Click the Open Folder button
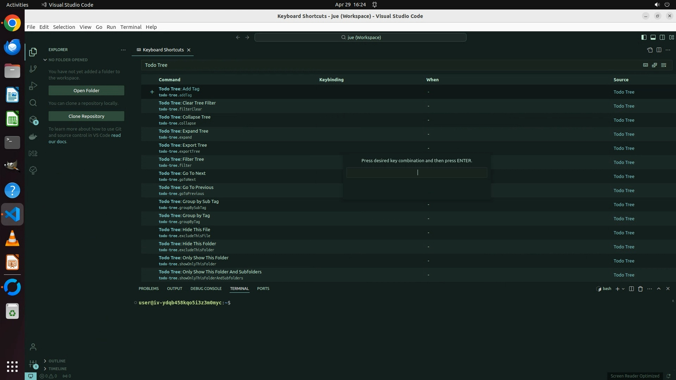Viewport: 676px width, 380px height. 86,90
